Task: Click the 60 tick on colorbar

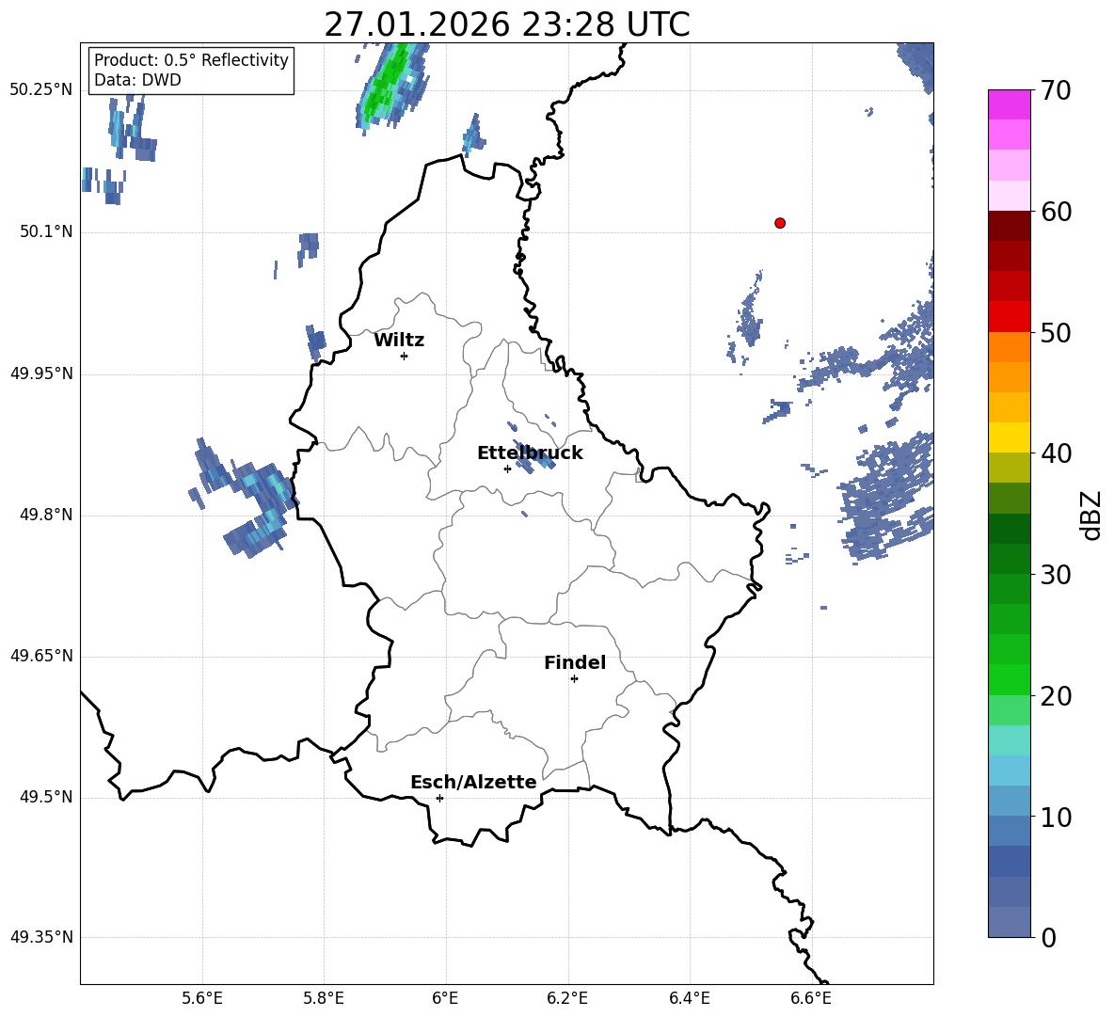Action: pyautogui.click(x=1056, y=212)
